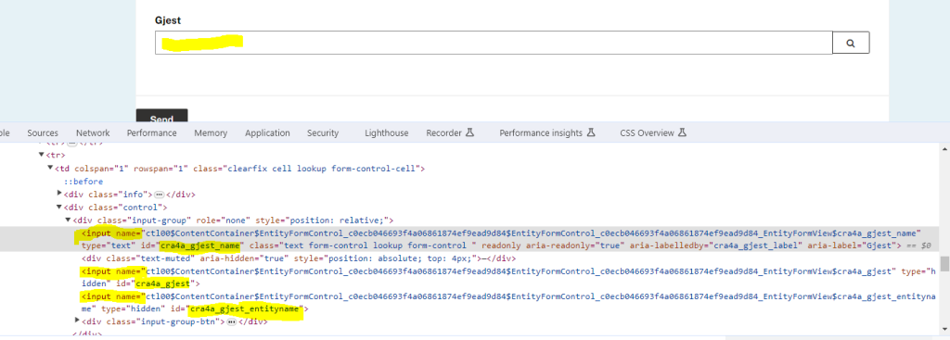Click the Gjest lookup search magnifier button
950x340 pixels.
pyautogui.click(x=851, y=43)
